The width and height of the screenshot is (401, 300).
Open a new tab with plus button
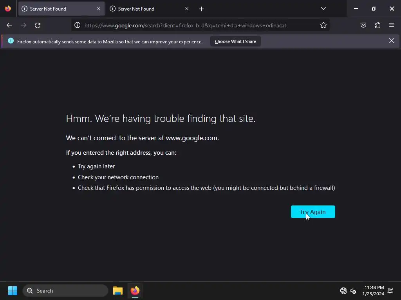click(202, 9)
